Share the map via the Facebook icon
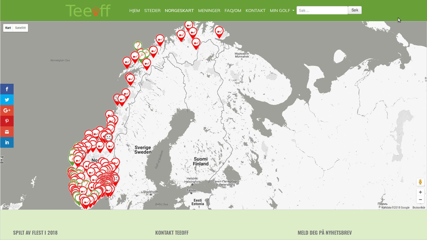 tap(7, 89)
